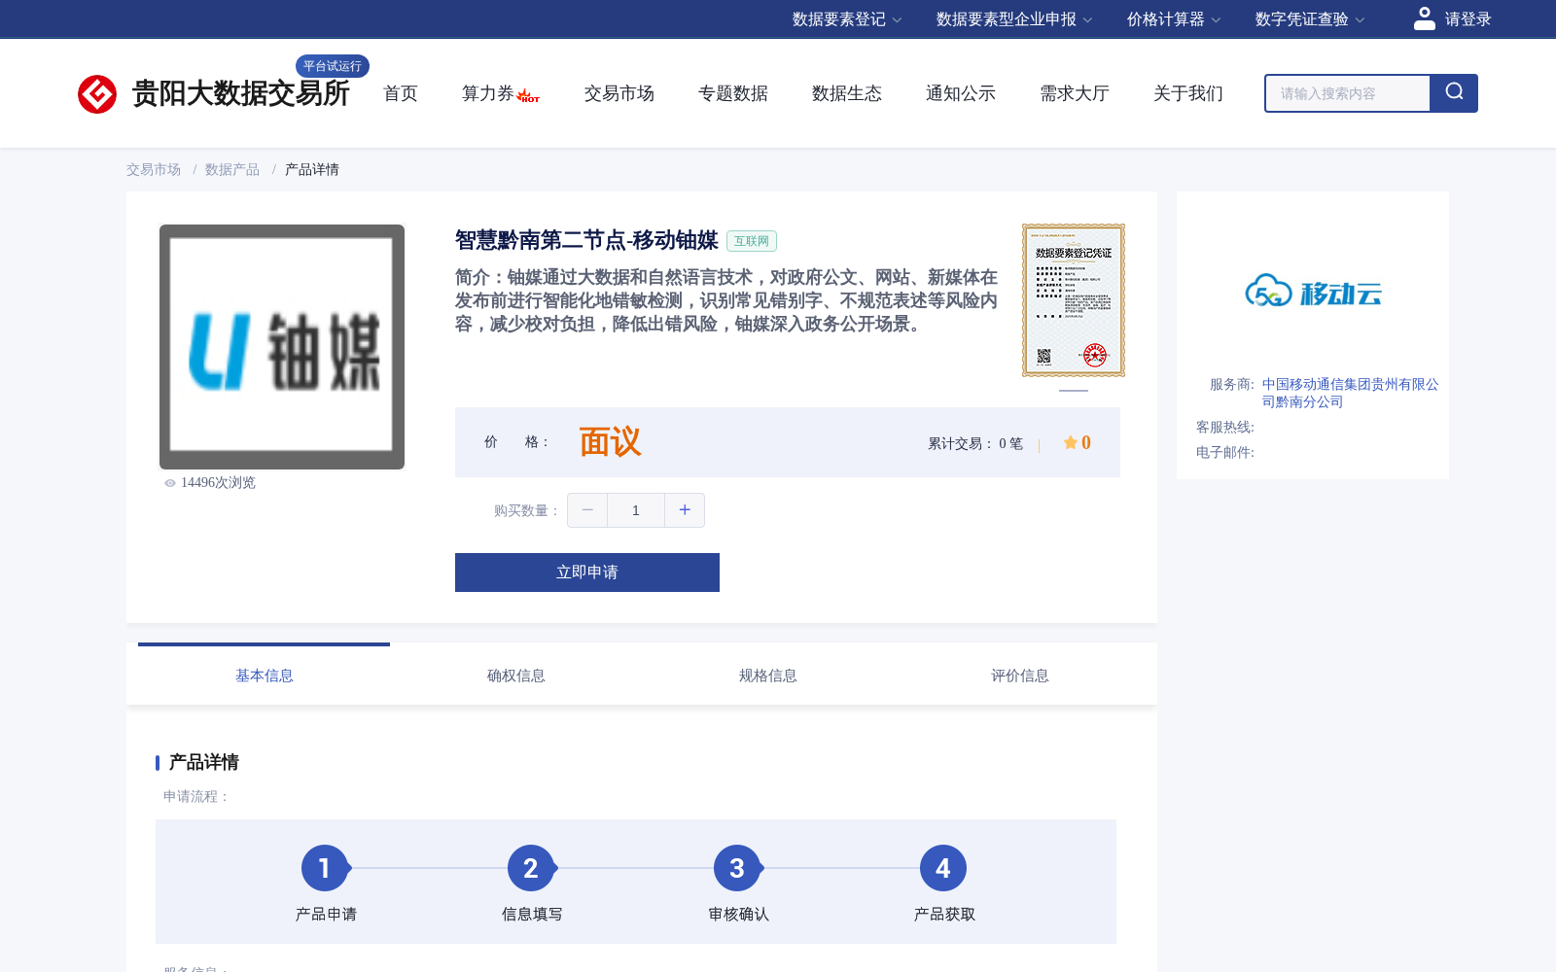
Task: Click step 1 产品申请 circle
Action: tap(325, 868)
